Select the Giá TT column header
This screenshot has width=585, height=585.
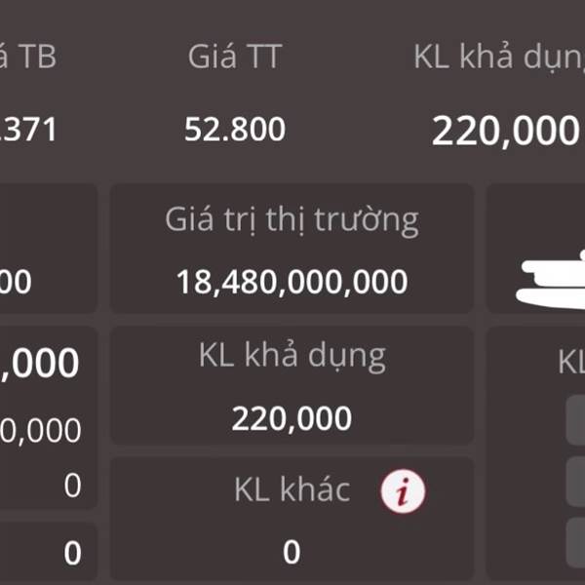[x=235, y=57]
